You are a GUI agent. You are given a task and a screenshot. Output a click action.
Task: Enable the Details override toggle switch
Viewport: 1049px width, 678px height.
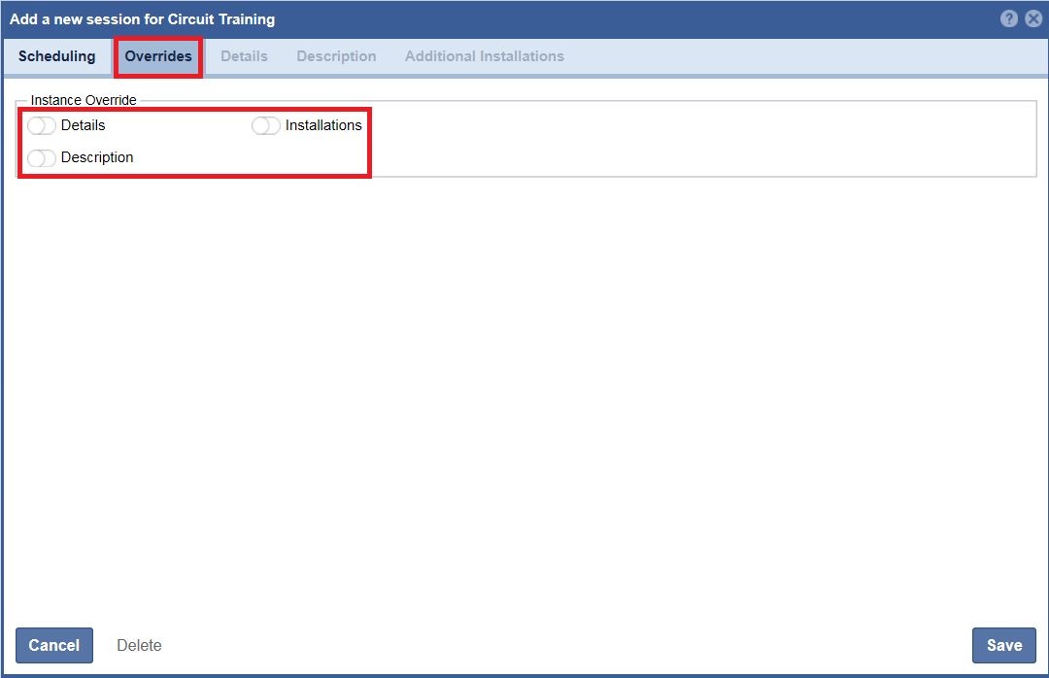(x=42, y=125)
